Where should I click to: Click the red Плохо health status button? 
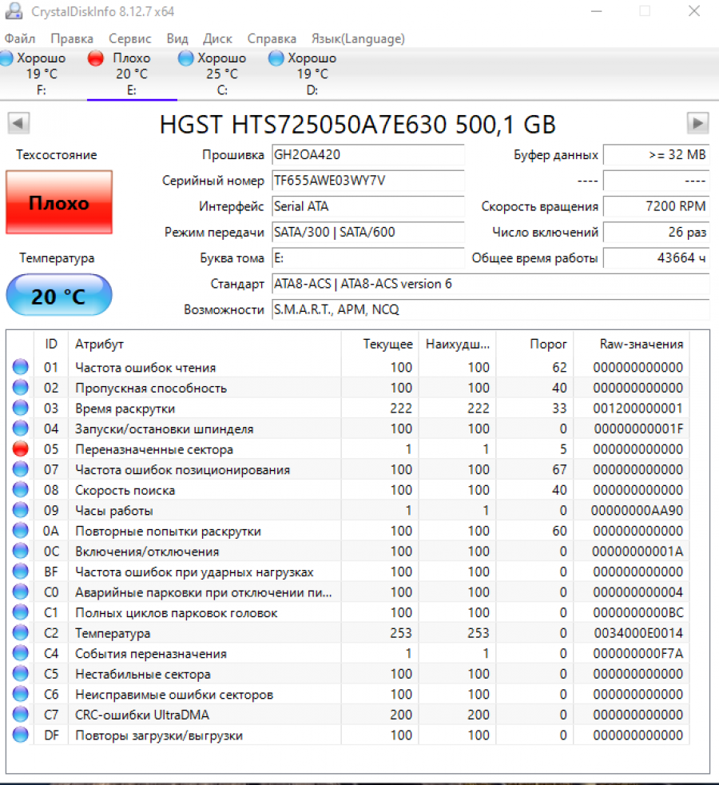pos(59,202)
